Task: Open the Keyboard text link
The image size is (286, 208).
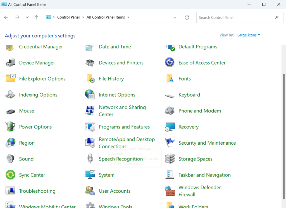Action: pyautogui.click(x=189, y=95)
